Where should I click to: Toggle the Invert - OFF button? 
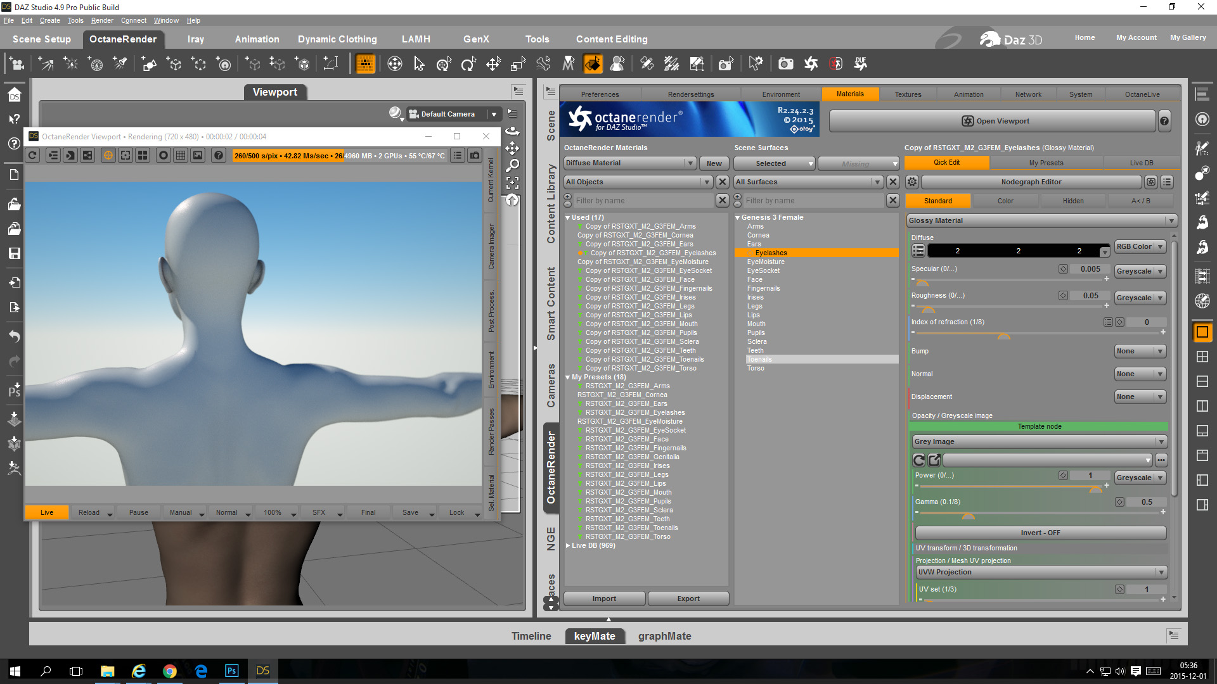coord(1040,533)
